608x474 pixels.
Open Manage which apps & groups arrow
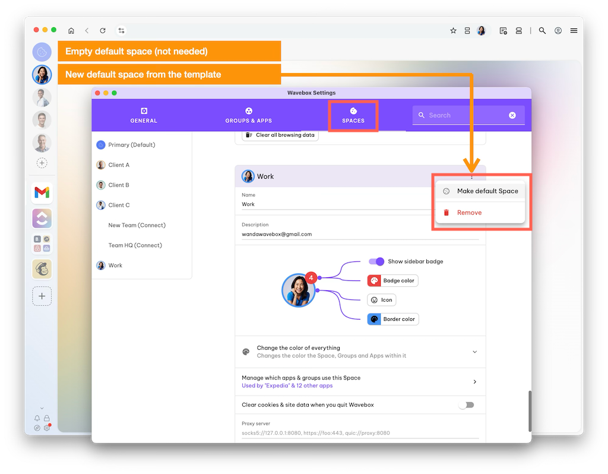pyautogui.click(x=474, y=382)
